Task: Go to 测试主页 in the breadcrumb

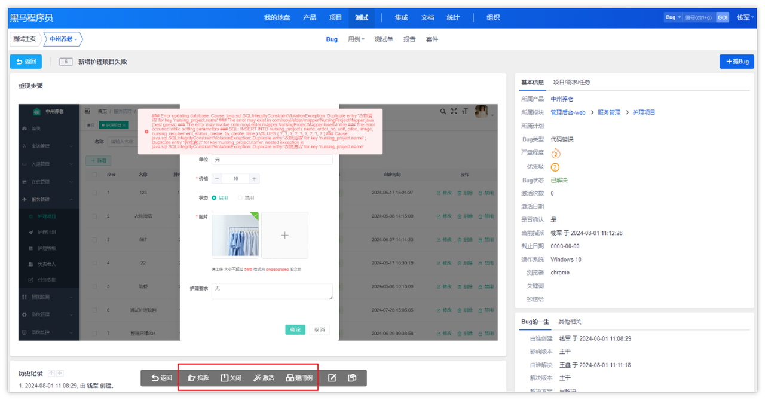Action: click(x=25, y=39)
